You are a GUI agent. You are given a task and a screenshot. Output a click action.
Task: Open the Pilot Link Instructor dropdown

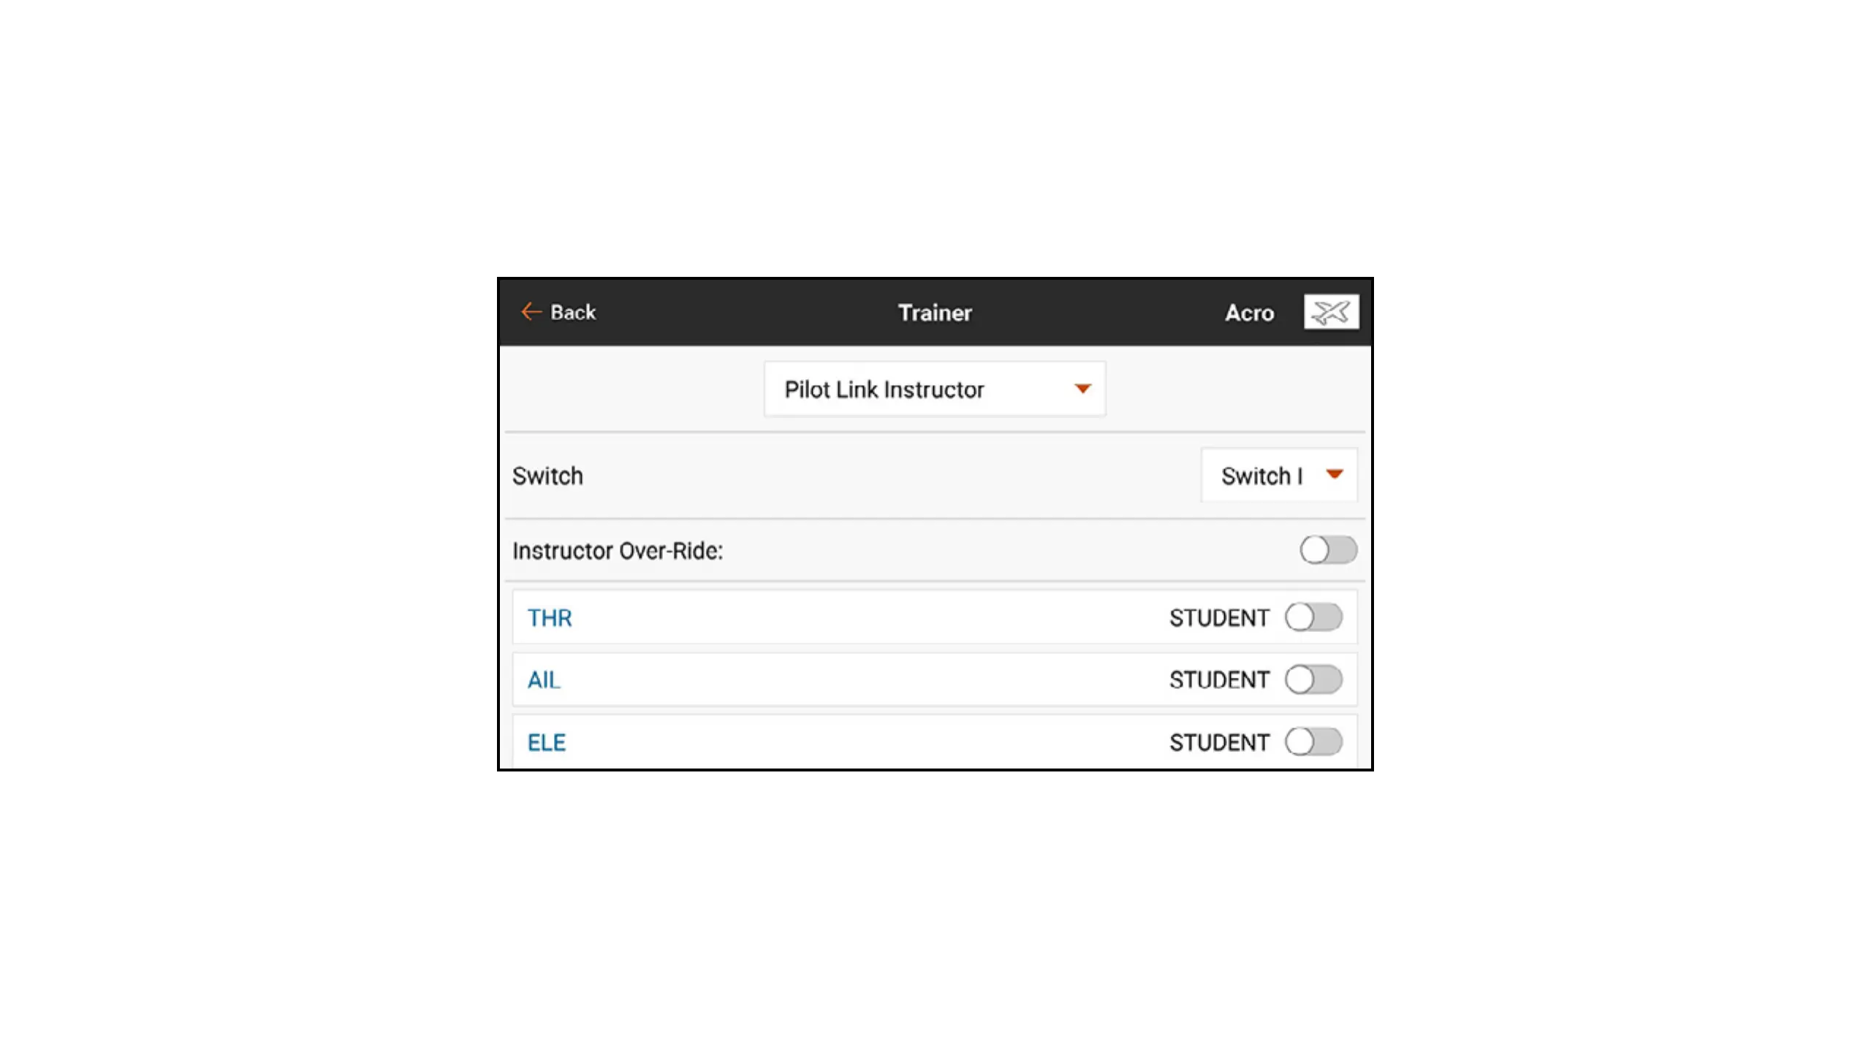point(934,389)
